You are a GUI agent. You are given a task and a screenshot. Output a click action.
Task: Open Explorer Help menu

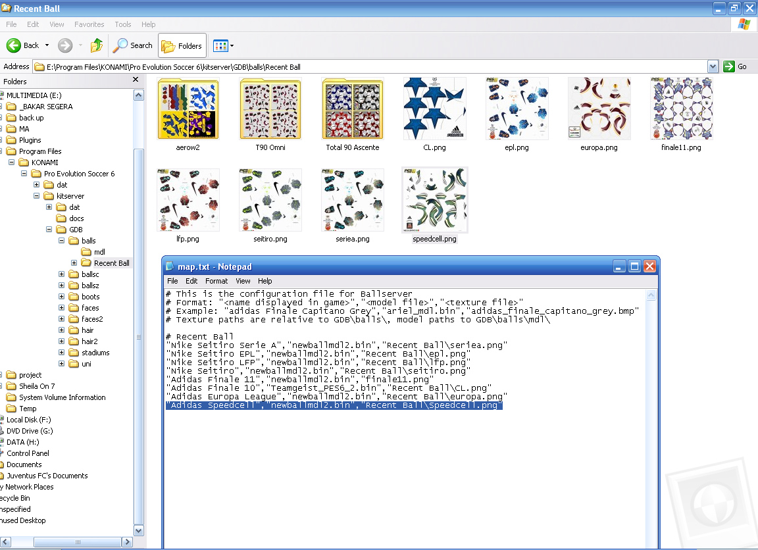[149, 24]
